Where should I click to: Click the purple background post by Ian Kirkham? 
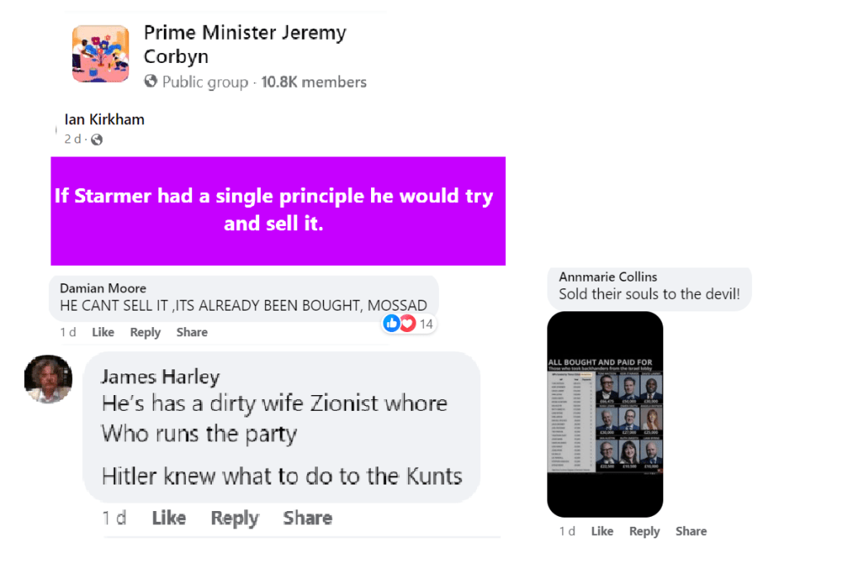[x=278, y=211]
